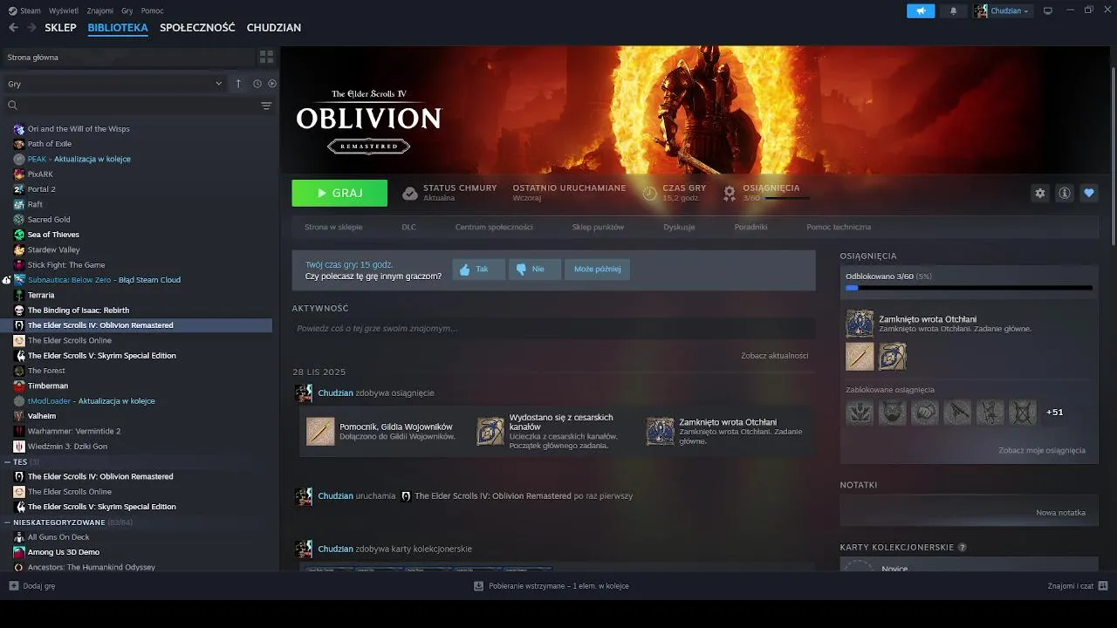Collapse the TES collection
This screenshot has width=1117, height=628.
(x=7, y=461)
